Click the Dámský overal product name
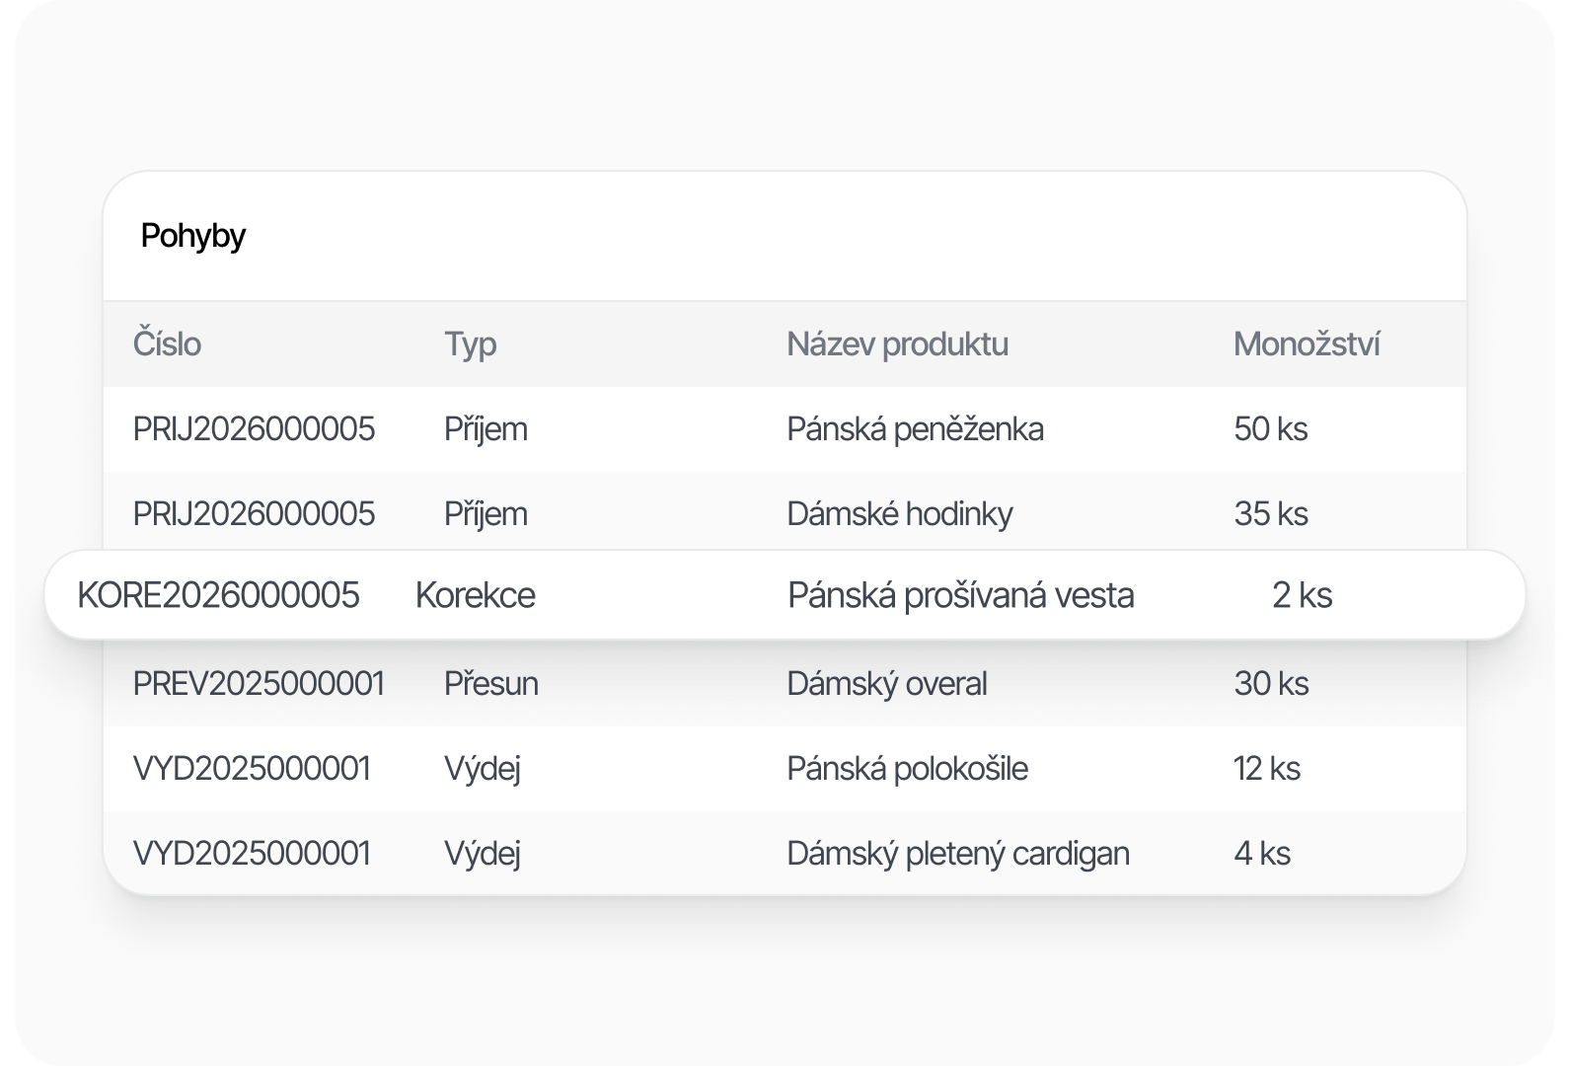This screenshot has width=1570, height=1066. coord(886,684)
